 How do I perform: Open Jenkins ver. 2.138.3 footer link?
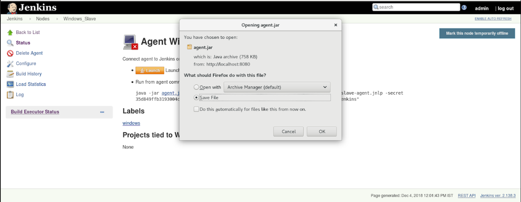coord(498,196)
